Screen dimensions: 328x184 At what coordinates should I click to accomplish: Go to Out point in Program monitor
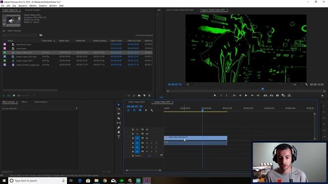click(x=258, y=96)
